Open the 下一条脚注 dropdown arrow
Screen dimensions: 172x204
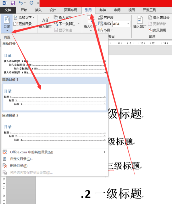79,24
